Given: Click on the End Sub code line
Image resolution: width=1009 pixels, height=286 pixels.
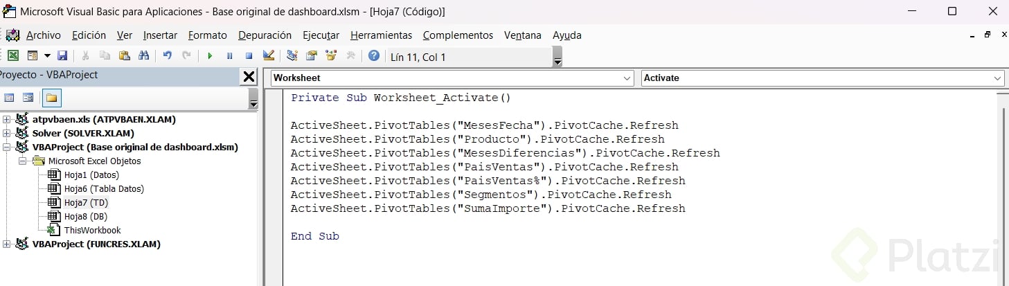Looking at the screenshot, I should pyautogui.click(x=314, y=236).
